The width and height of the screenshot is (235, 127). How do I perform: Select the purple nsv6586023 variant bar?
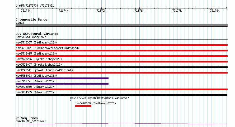(62, 78)
